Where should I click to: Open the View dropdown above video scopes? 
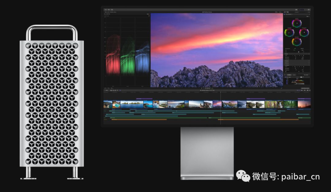[148, 14]
